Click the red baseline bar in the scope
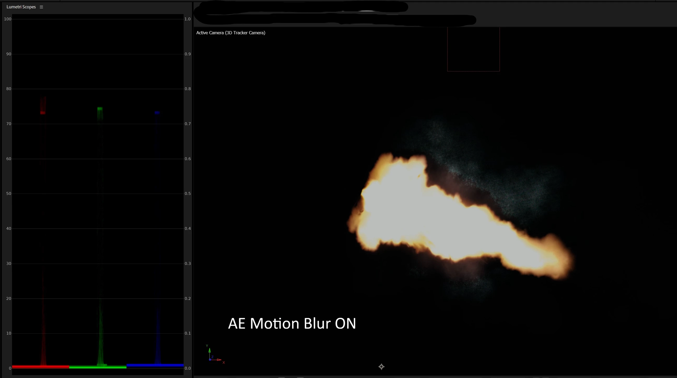Image resolution: width=677 pixels, height=378 pixels. pos(40,367)
